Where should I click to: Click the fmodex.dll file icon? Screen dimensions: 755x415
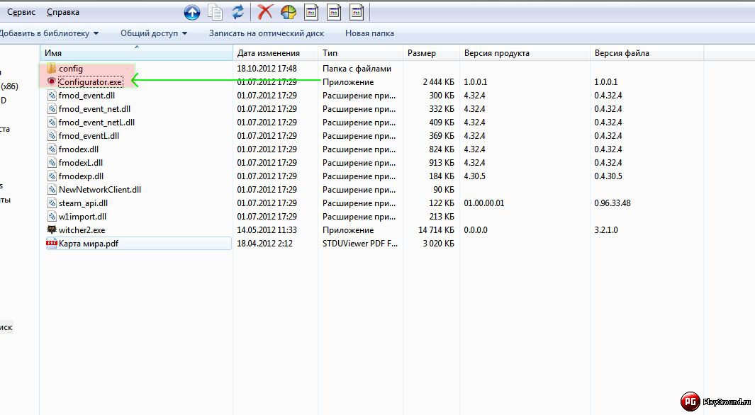(x=52, y=149)
